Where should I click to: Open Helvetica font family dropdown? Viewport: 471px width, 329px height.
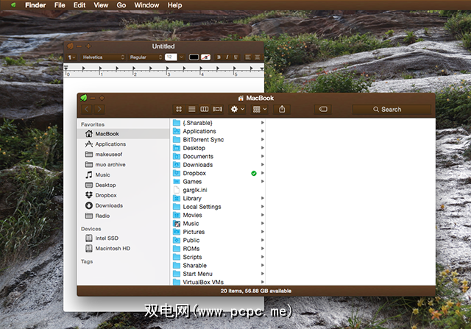pyautogui.click(x=103, y=57)
